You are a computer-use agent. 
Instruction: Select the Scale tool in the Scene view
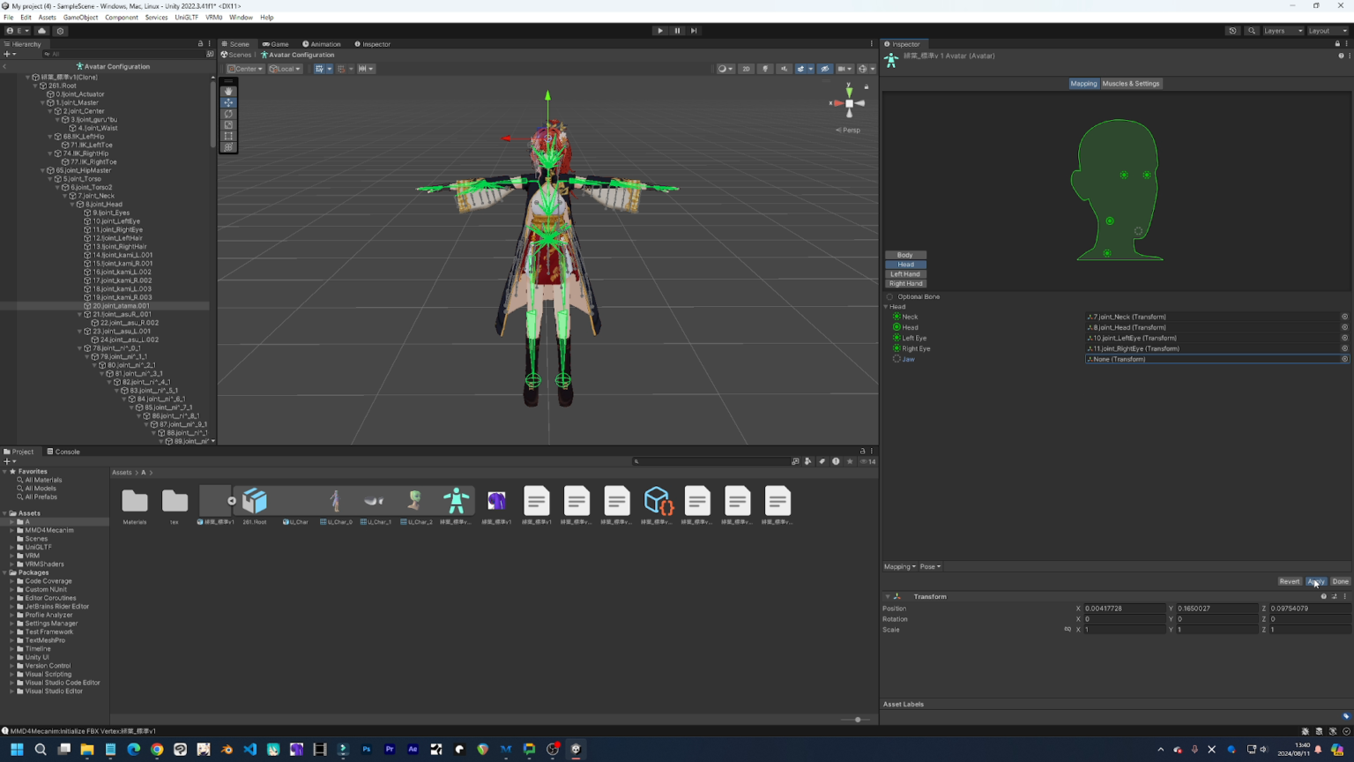[228, 125]
